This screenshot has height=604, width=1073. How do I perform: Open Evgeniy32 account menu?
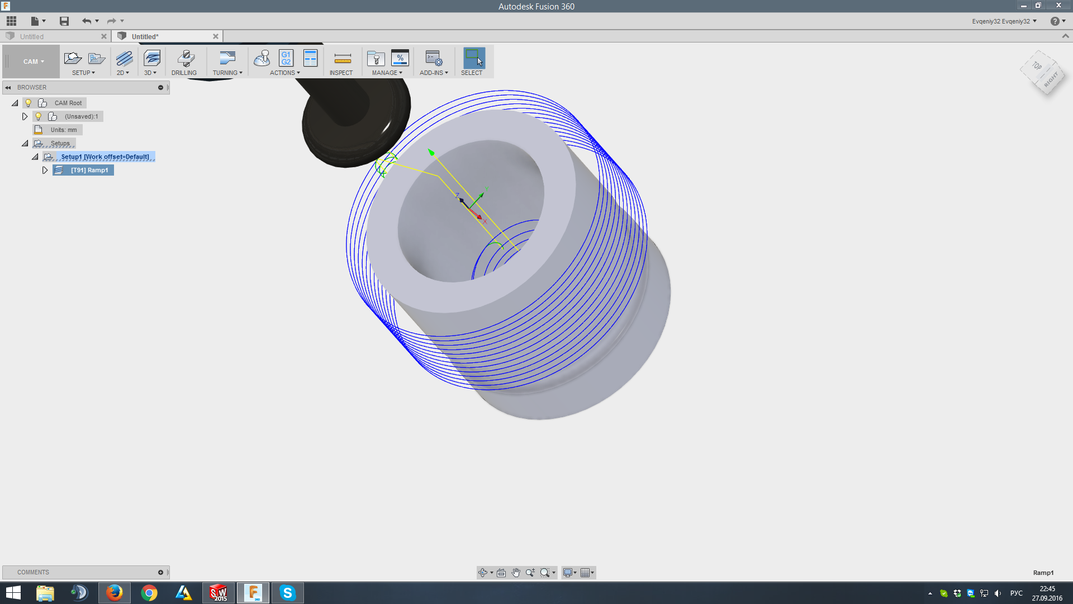tap(1004, 21)
